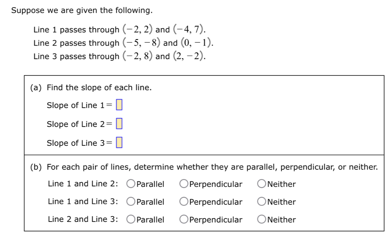
Task: Choose Neither for Line 1 and Line 2
Action: [262, 184]
